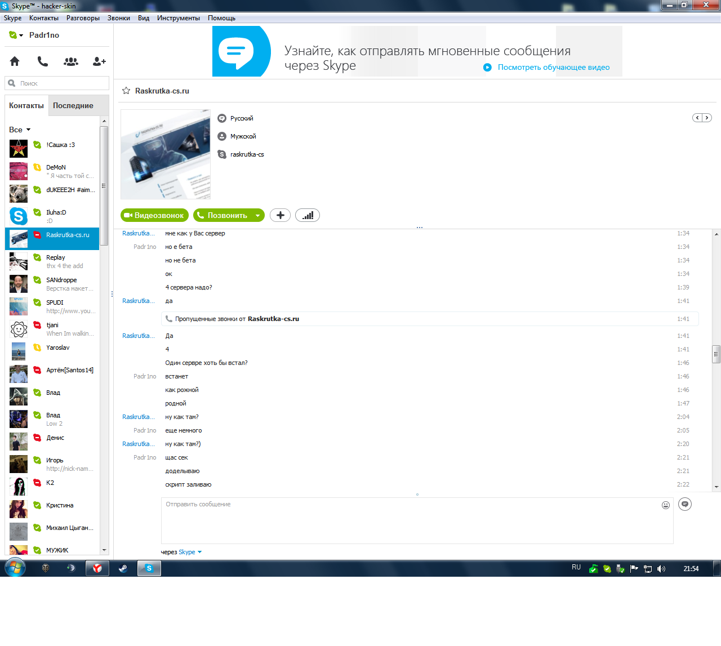Open the Skype Home view icon
The height and width of the screenshot is (646, 721).
(15, 61)
